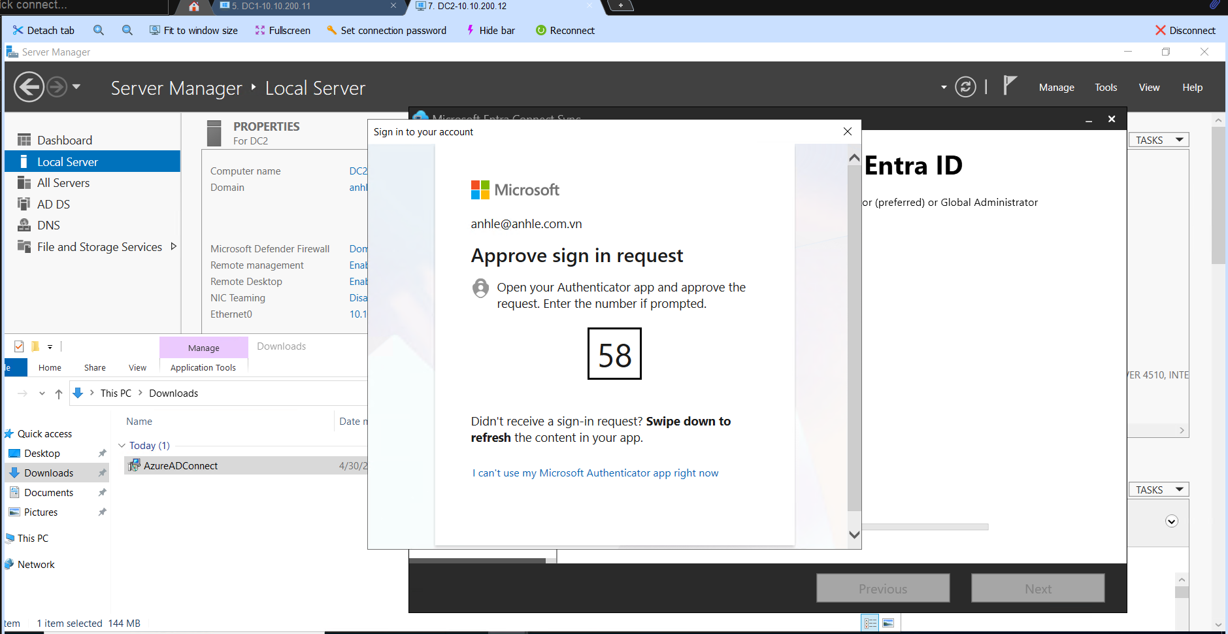1228x634 pixels.
Task: Expand File and Storage Services arrow
Action: pos(173,246)
